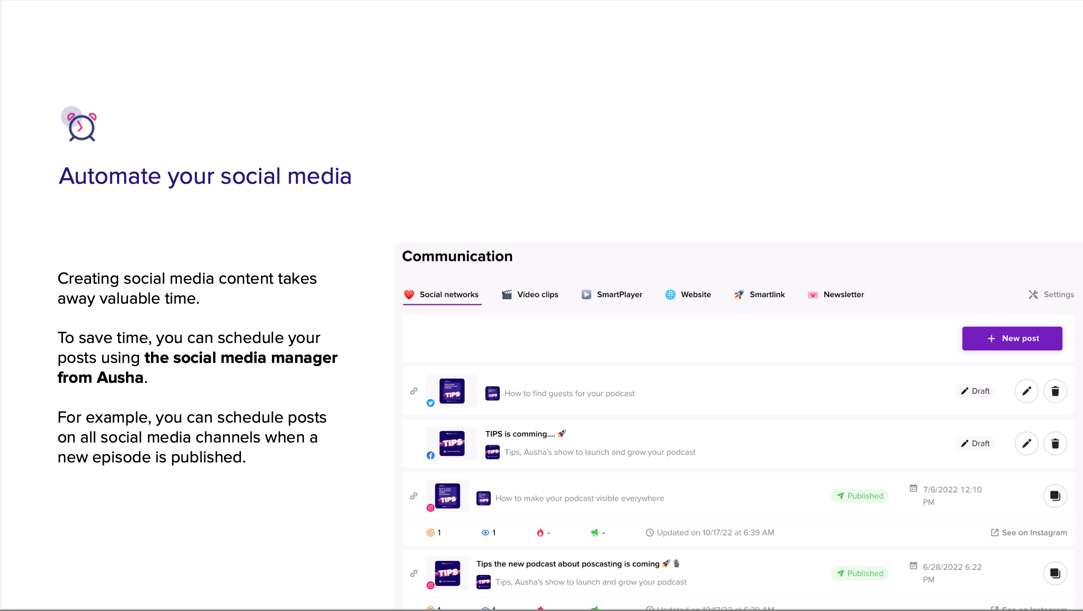Switch to the Video clips tab
The image size is (1083, 611).
pyautogui.click(x=530, y=294)
